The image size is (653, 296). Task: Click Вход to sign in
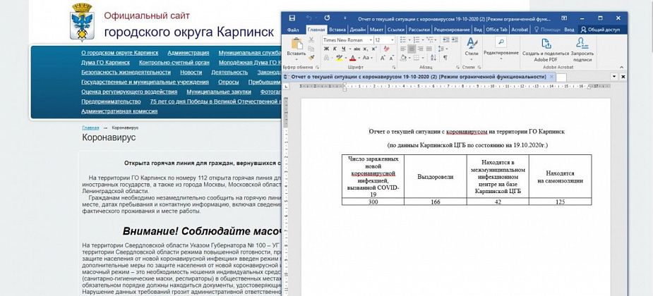[x=569, y=30]
